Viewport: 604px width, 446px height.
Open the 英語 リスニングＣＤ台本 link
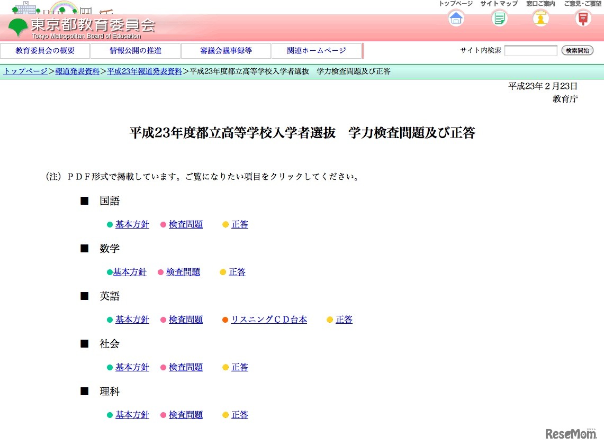pyautogui.click(x=268, y=320)
